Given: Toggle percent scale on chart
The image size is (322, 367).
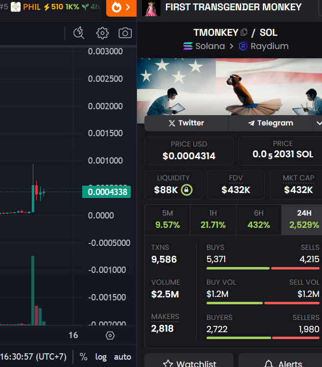Looking at the screenshot, I should tap(84, 357).
